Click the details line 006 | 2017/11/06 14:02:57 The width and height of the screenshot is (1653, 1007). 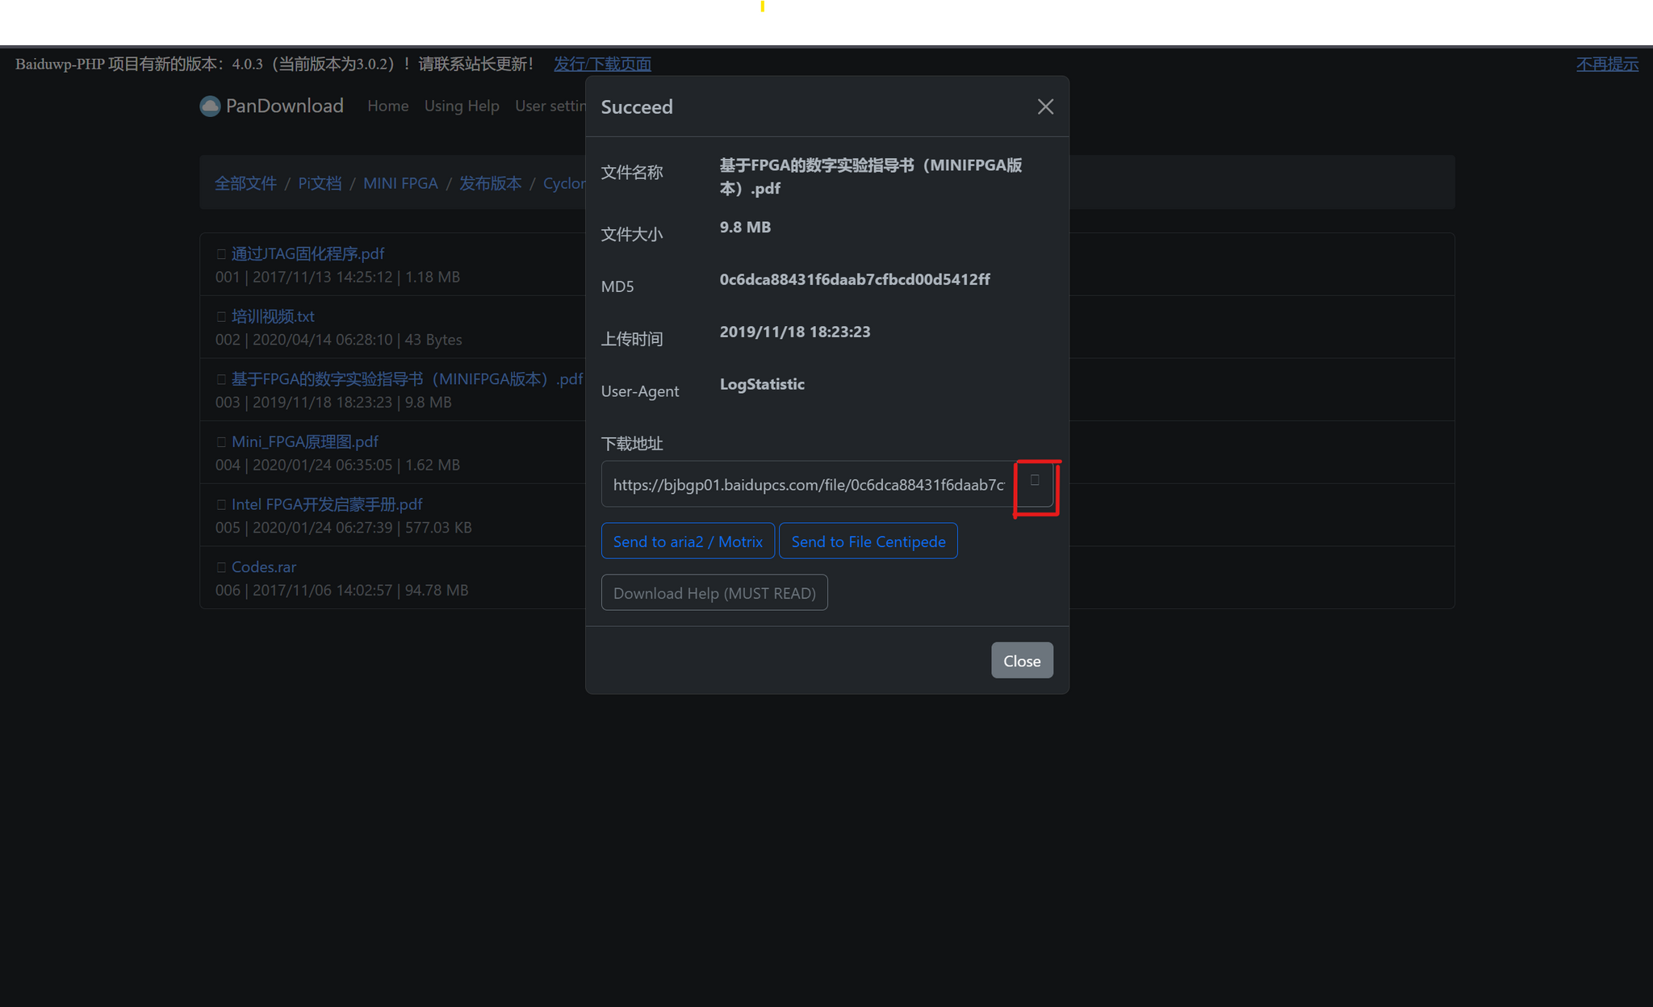341,590
